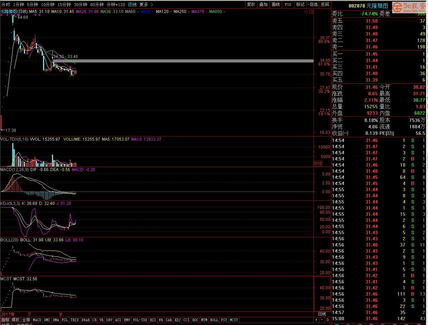Click the MCST panel title label
Image resolution: width=428 pixels, height=325 pixels.
tap(6, 279)
